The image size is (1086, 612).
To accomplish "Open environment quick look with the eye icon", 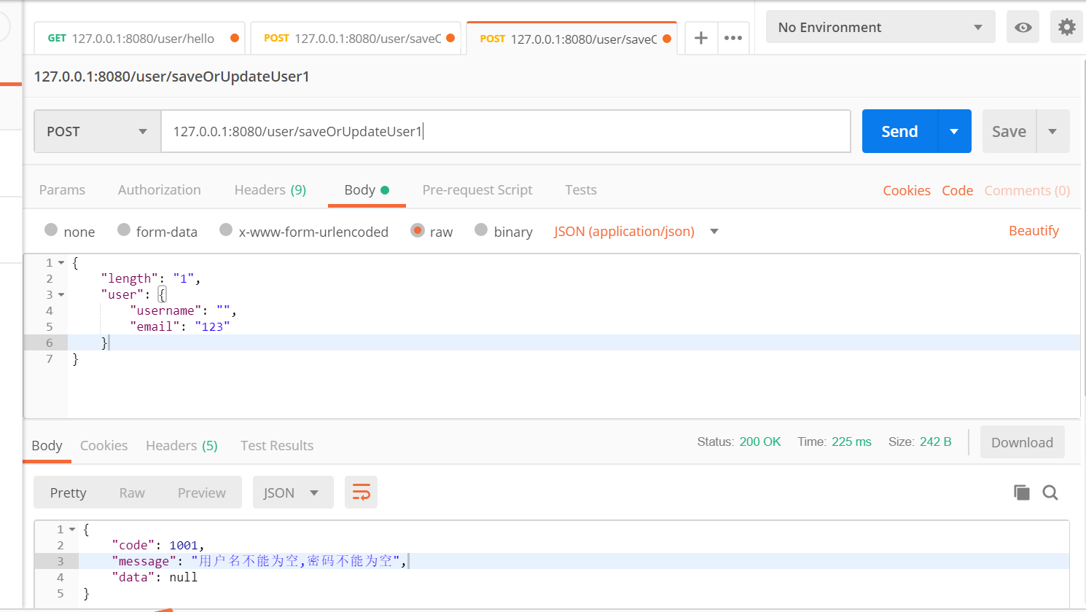I will [x=1023, y=26].
